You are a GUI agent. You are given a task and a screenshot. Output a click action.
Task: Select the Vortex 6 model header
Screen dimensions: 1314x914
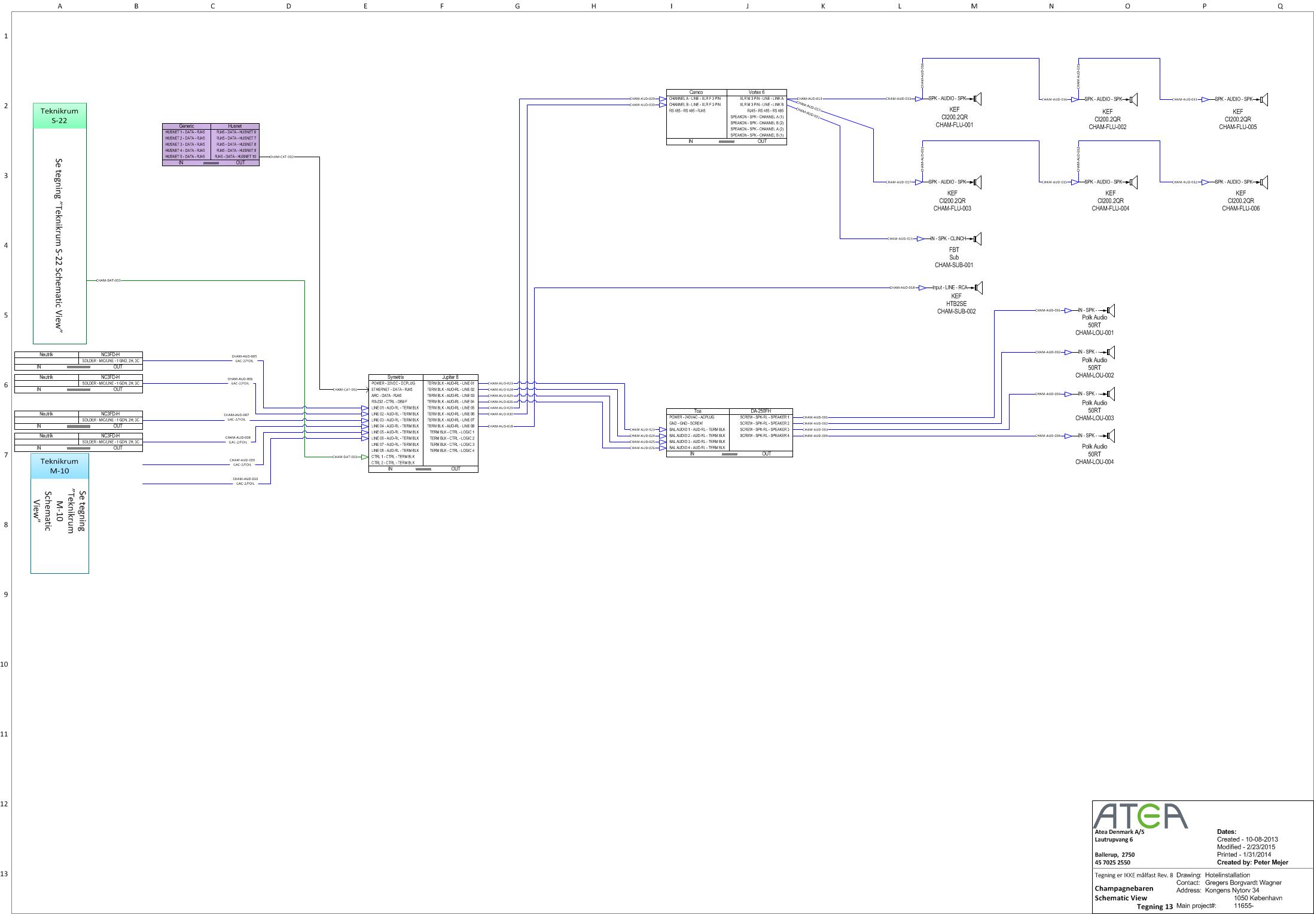pyautogui.click(x=757, y=93)
